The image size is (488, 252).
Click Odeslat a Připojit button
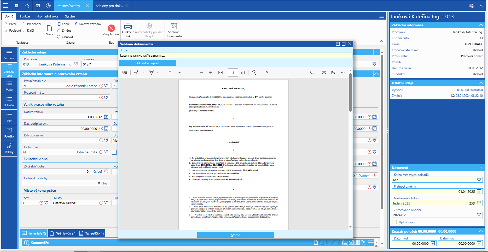coord(147,63)
